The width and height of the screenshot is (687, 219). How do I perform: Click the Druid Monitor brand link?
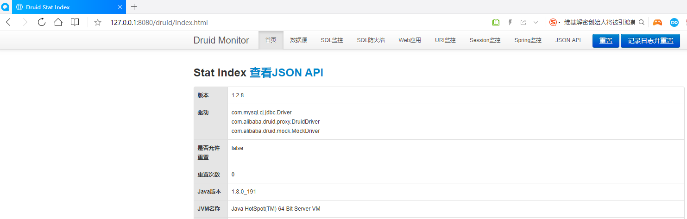click(221, 40)
